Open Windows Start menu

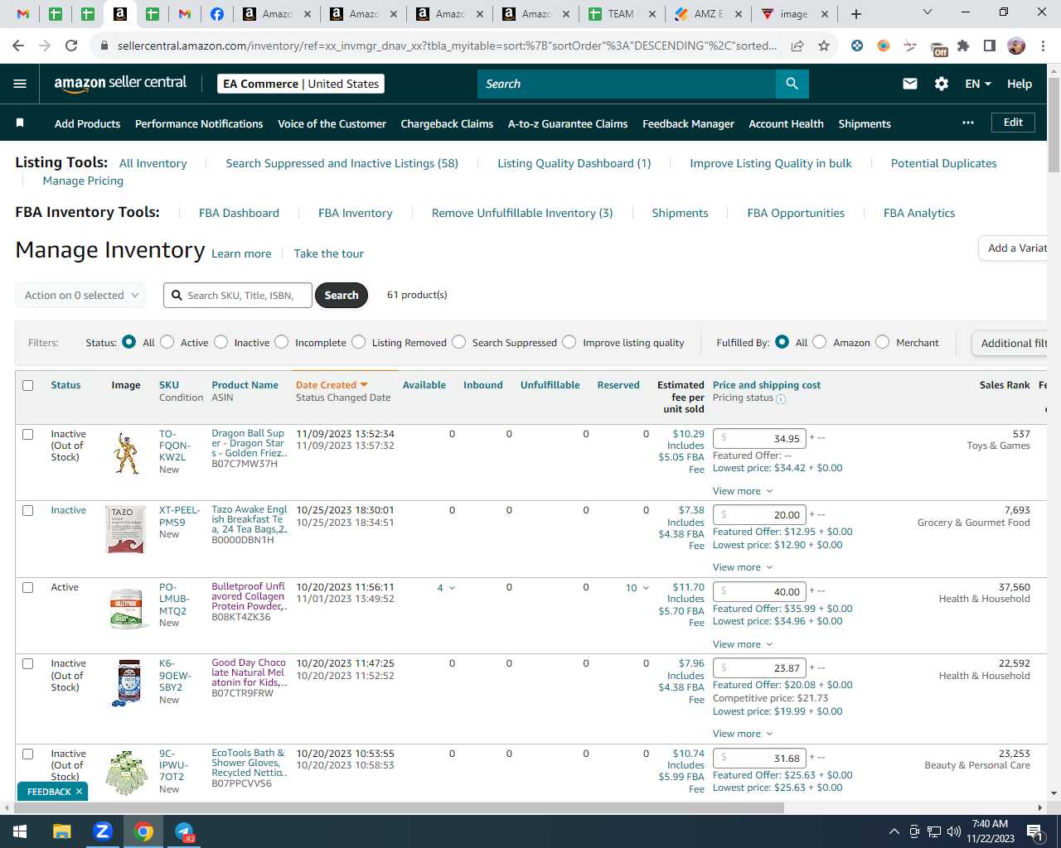20,831
